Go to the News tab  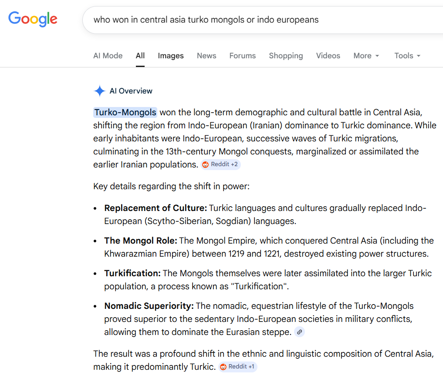pos(206,56)
